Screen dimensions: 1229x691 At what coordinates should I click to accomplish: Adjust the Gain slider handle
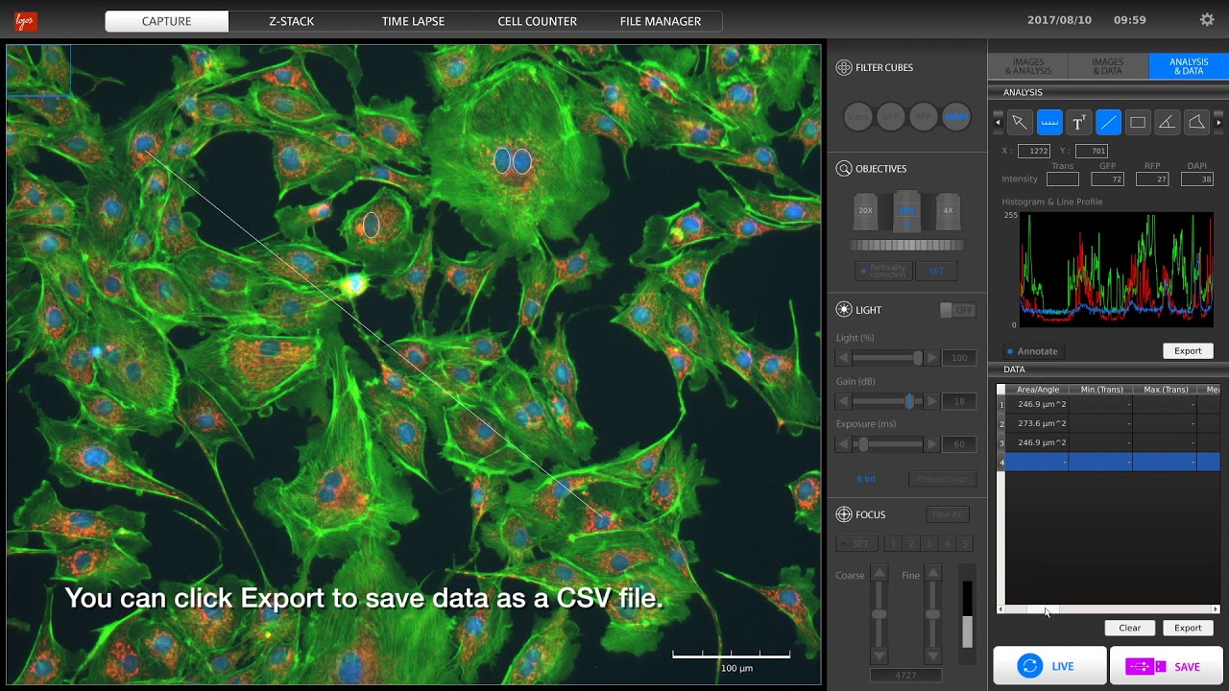point(909,401)
